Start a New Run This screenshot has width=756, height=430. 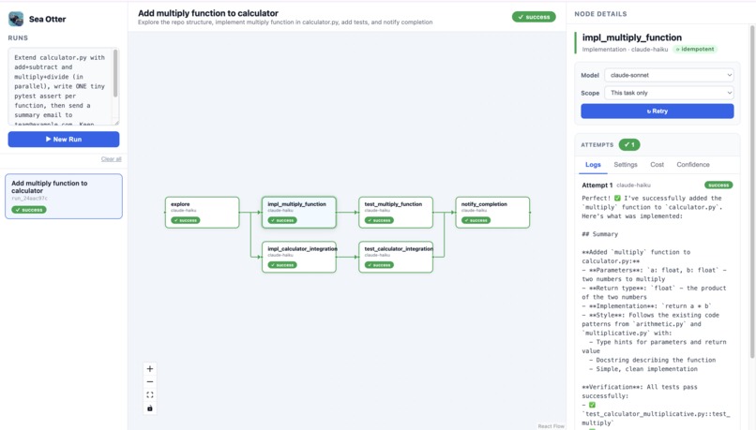point(64,140)
